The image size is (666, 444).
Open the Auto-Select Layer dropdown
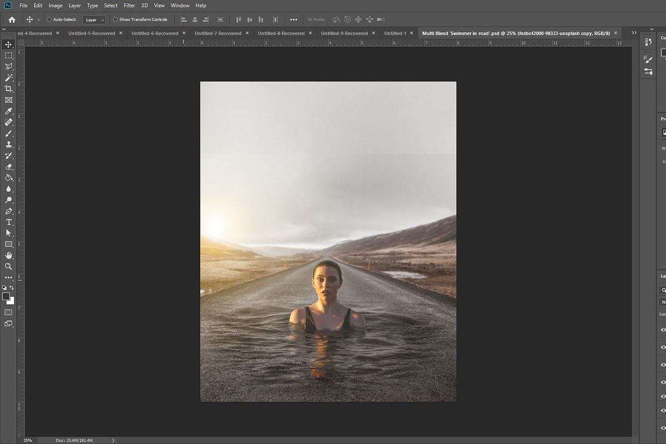point(94,19)
